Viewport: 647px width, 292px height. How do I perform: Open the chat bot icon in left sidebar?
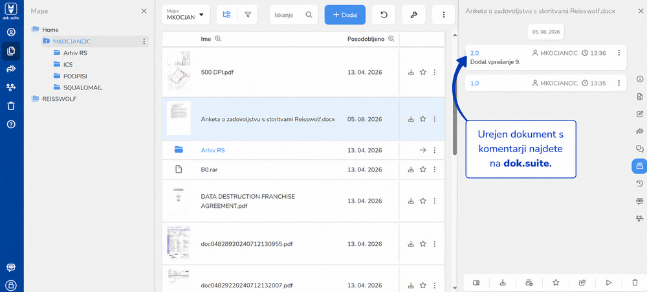[x=11, y=267]
